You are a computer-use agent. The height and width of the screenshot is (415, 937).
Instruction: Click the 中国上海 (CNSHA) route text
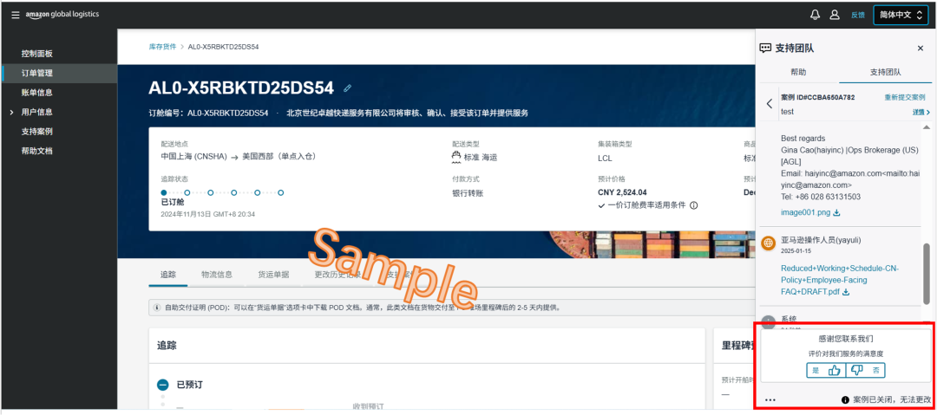click(x=194, y=157)
